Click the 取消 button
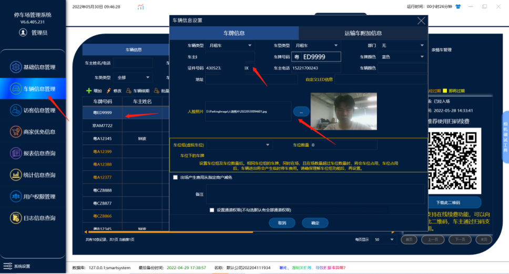This screenshot has width=509, height=274. coord(282,223)
